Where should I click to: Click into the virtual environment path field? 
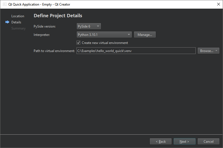[136, 51]
